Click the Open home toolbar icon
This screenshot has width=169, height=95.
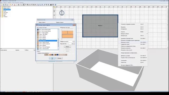click(4, 5)
